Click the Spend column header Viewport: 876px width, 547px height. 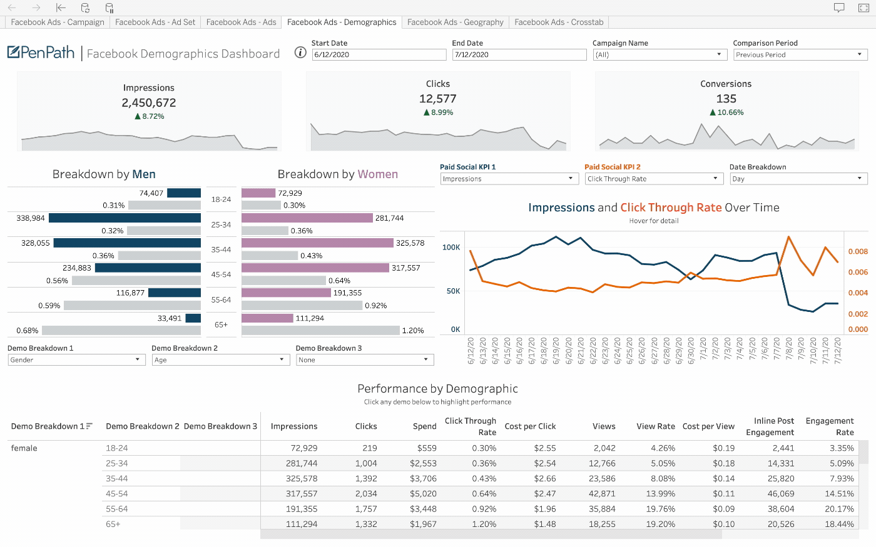click(x=424, y=426)
